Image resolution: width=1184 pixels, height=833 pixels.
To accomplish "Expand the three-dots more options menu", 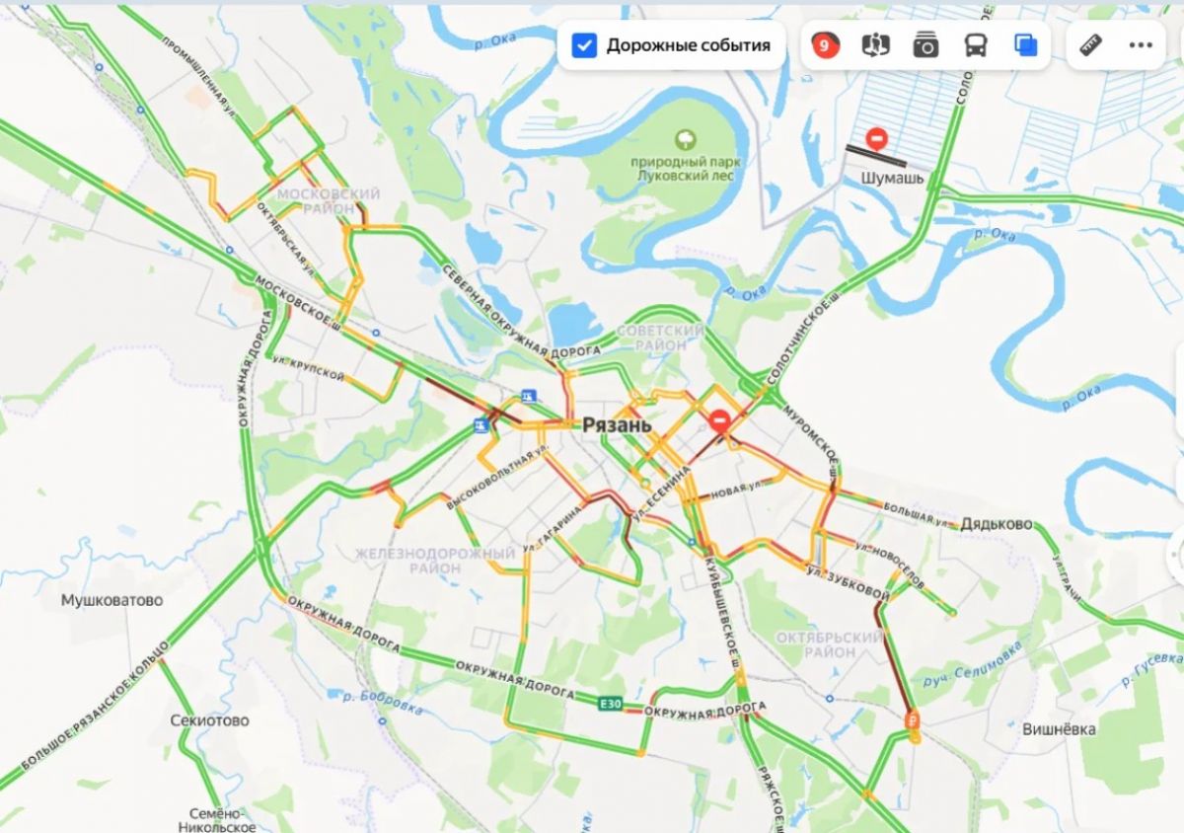I will (1141, 45).
